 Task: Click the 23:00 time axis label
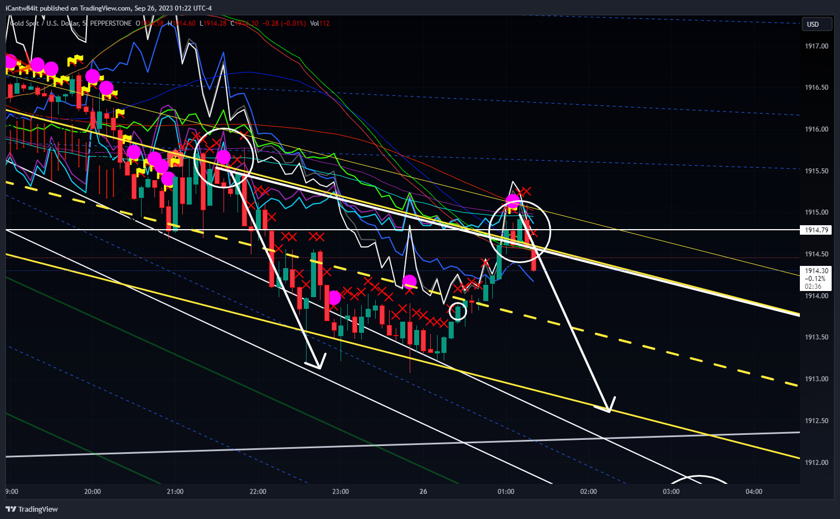click(x=341, y=492)
